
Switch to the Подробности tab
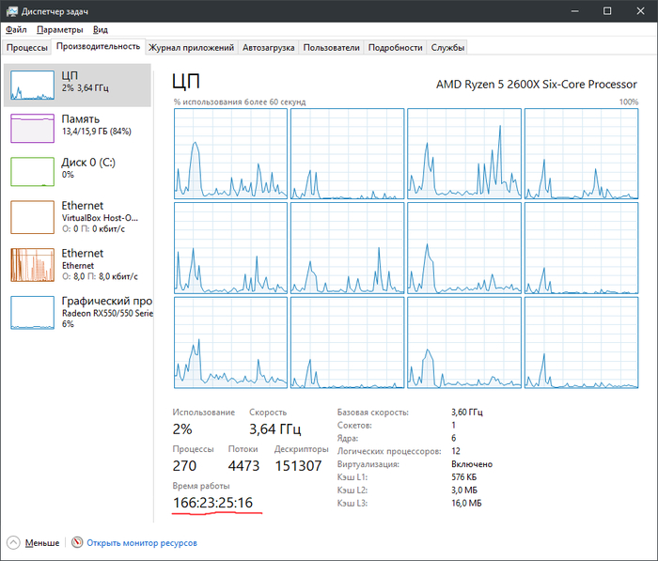tap(395, 47)
